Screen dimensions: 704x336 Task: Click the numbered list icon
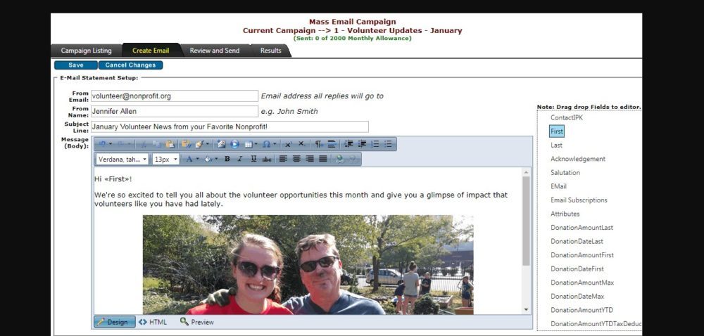pos(375,144)
